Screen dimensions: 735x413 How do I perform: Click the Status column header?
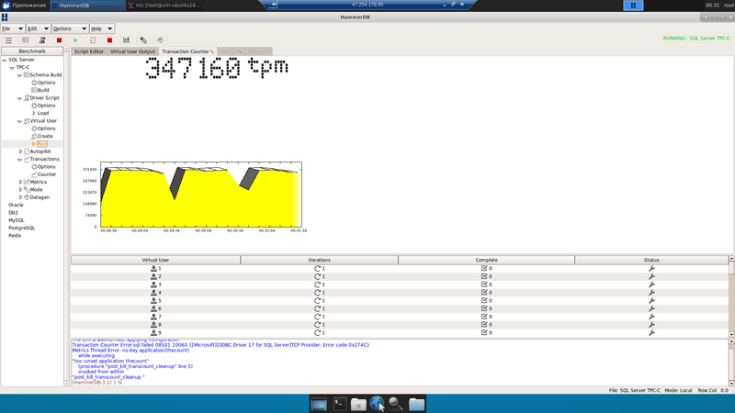tap(651, 260)
